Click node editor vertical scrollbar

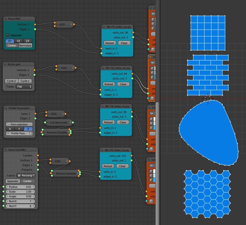coord(157,163)
